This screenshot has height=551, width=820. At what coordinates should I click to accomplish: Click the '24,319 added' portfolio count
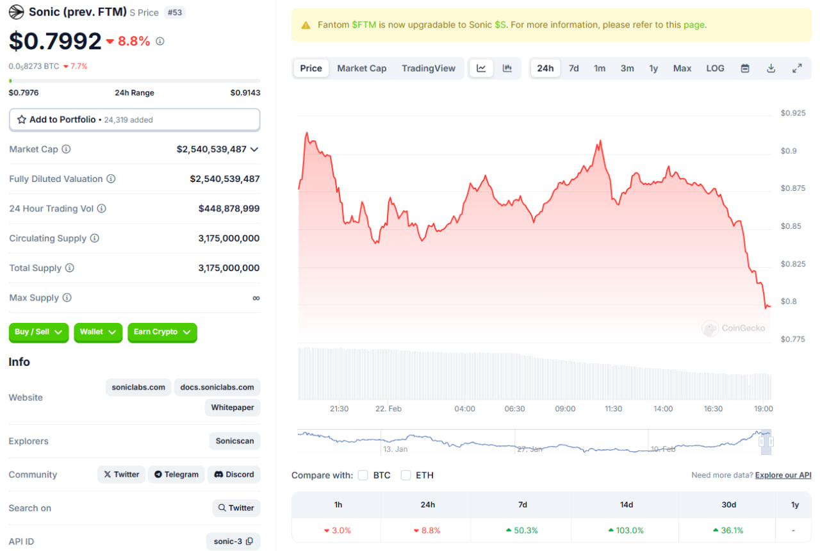pos(129,120)
